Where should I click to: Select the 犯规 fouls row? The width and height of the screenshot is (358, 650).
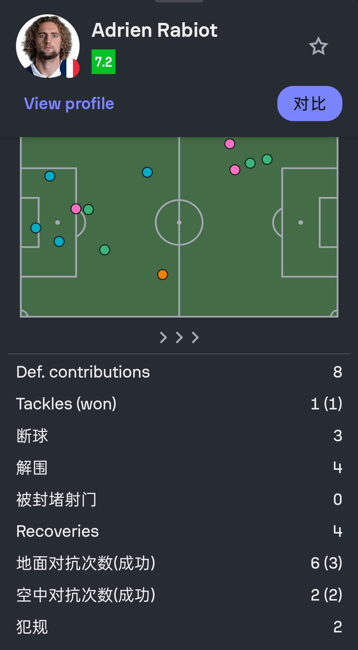pyautogui.click(x=179, y=627)
